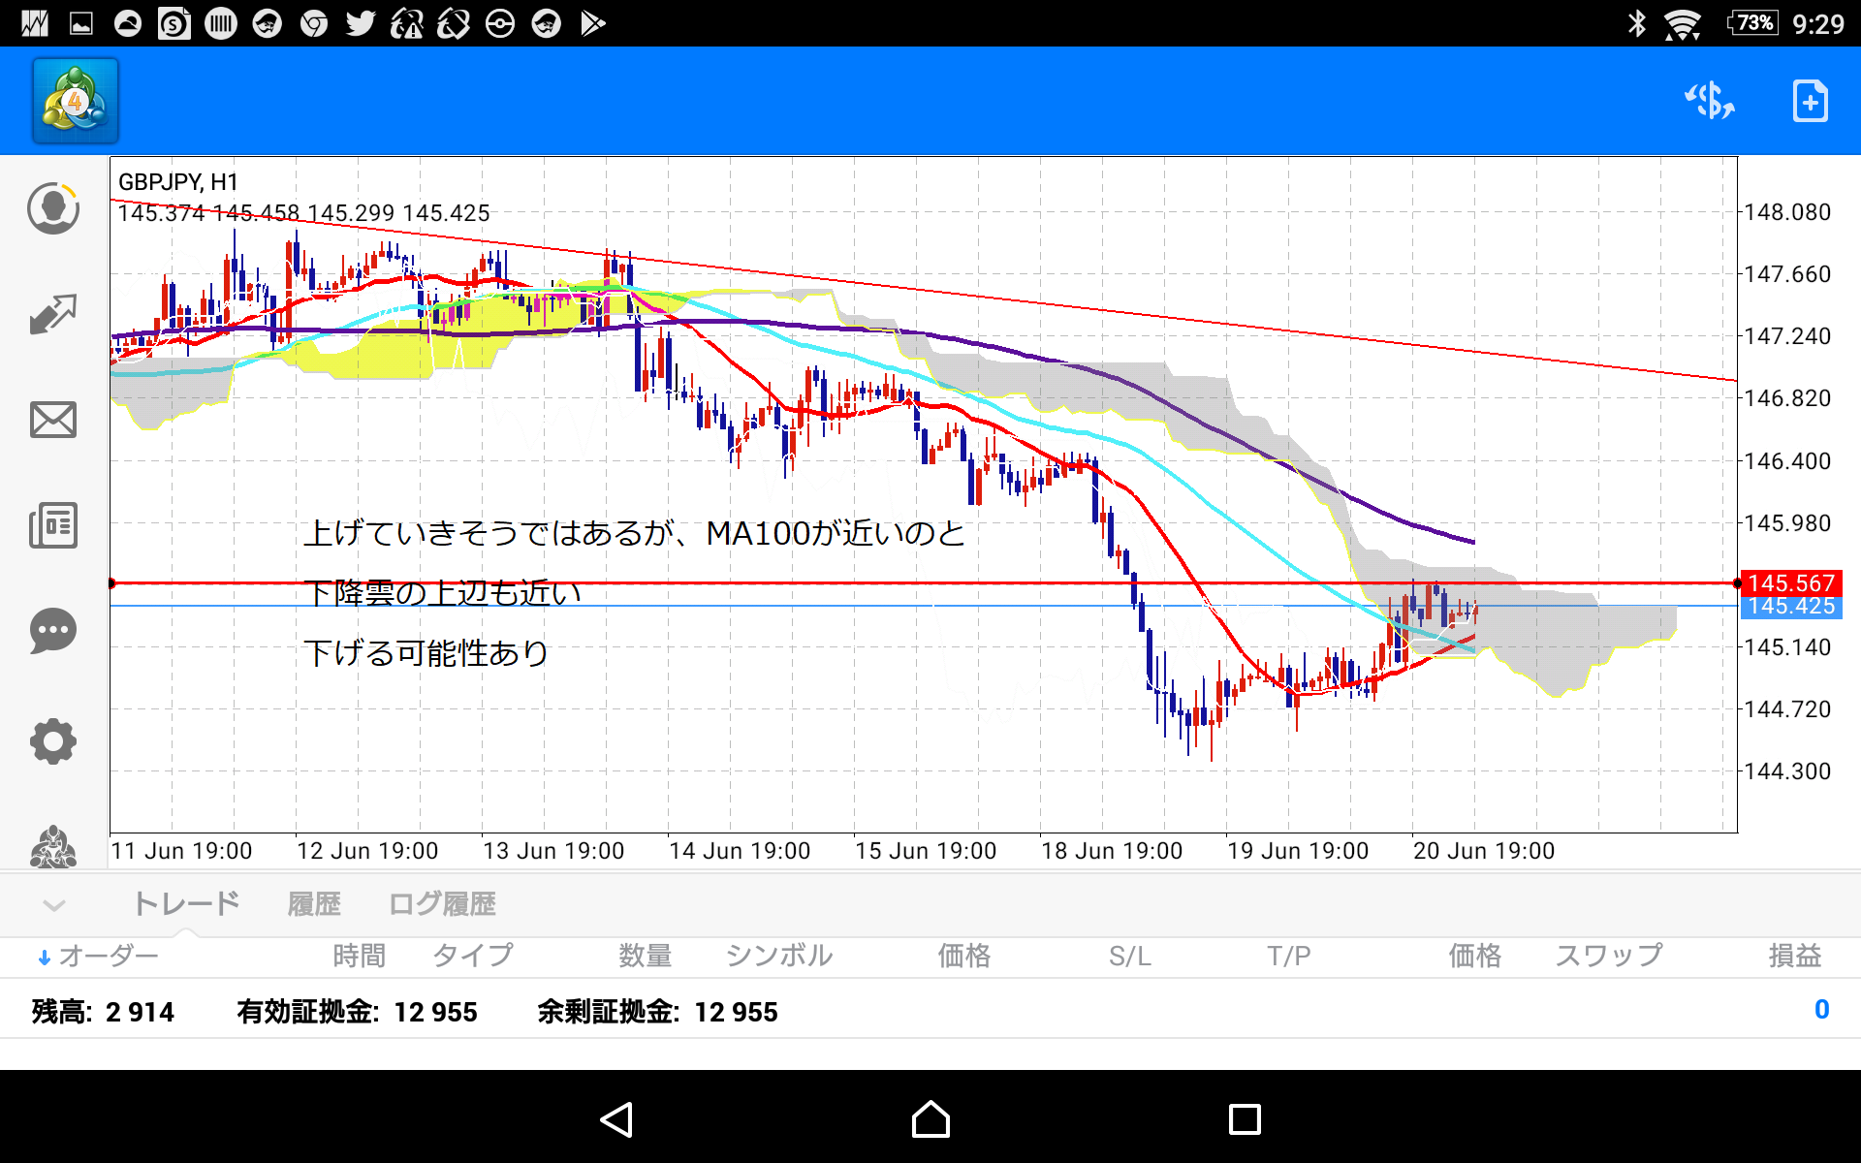Screen dimensions: 1861x1163
Task: Click the シンボル column header
Action: click(x=779, y=957)
